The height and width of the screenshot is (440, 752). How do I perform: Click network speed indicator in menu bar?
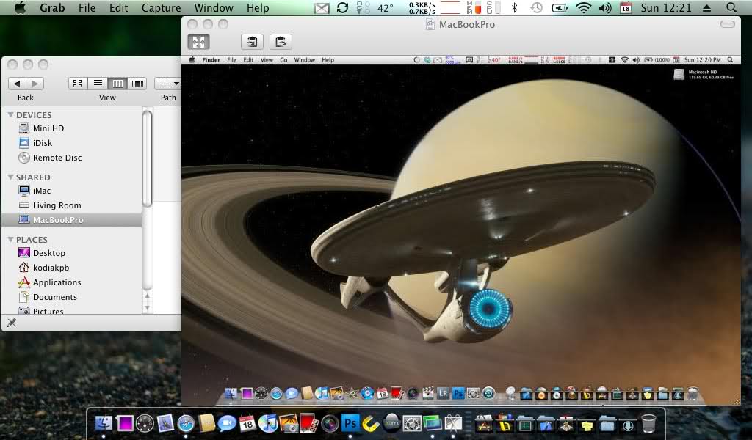[422, 7]
